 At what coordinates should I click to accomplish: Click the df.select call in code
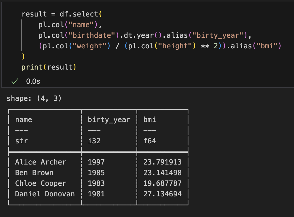point(78,14)
